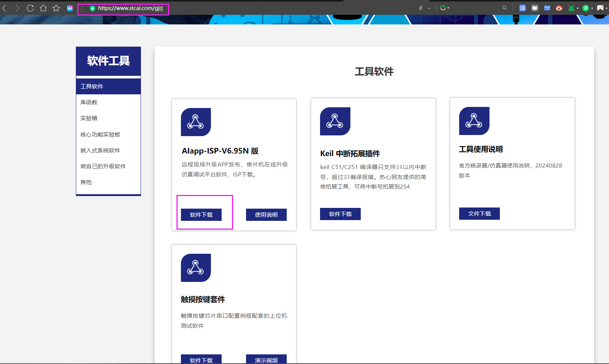609x364 pixels.
Task: Click the Weibo extension icon
Action: pyautogui.click(x=559, y=8)
